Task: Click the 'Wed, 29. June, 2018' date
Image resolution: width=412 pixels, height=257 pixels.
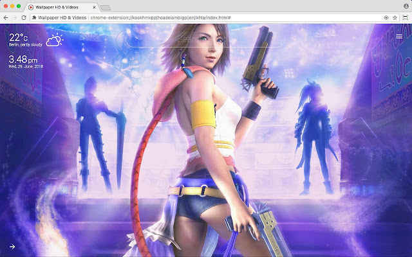Action: tap(26, 67)
